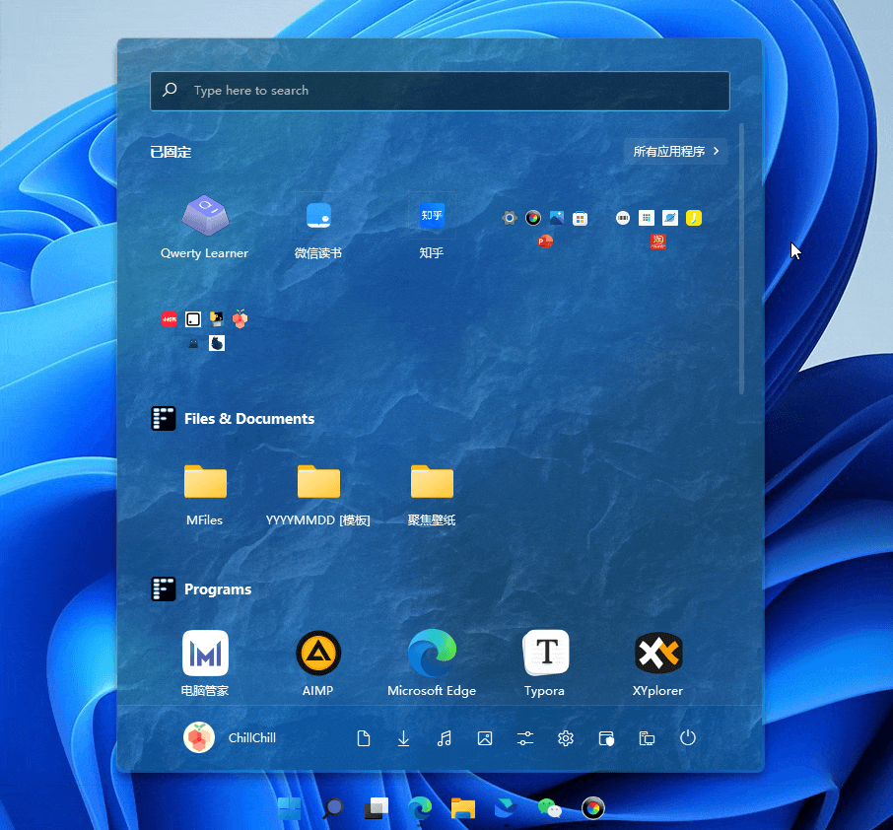Launch XYplorer file manager
This screenshot has width=893, height=830.
click(x=657, y=664)
